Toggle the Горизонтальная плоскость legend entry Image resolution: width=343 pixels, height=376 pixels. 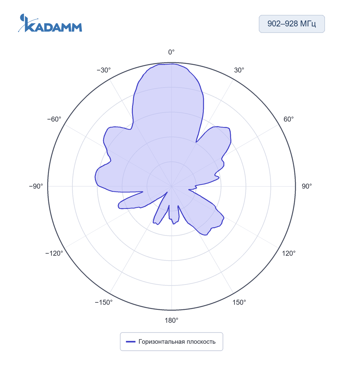(x=171, y=342)
